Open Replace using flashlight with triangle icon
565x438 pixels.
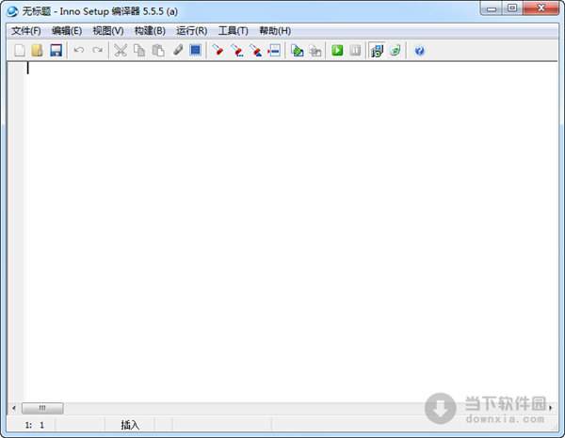click(255, 51)
